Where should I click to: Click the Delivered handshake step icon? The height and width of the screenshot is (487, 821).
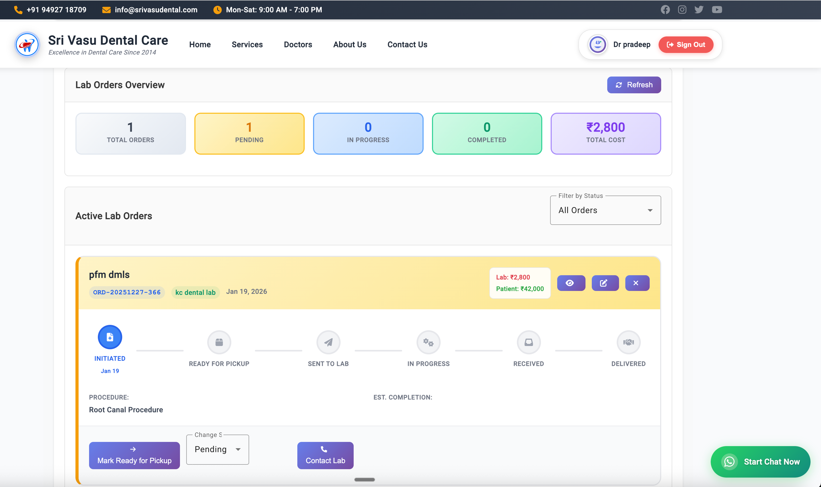pos(628,342)
